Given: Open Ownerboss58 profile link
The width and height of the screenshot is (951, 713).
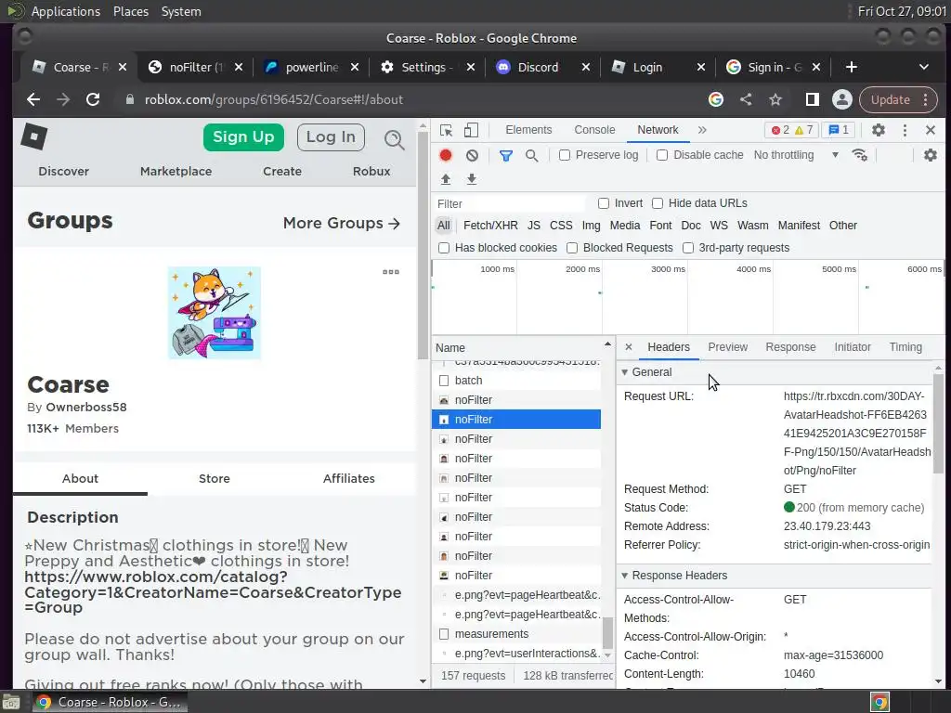Looking at the screenshot, I should tap(86, 407).
